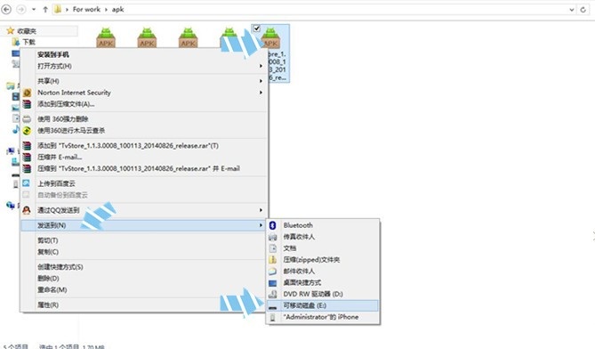Viewport: 595px width, 349px height.
Task: Expand the address bar history dropdown
Action: [572, 10]
